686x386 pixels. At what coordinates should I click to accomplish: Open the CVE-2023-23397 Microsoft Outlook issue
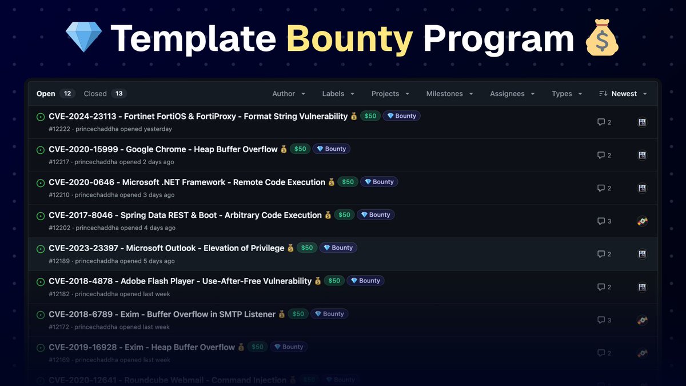point(166,248)
